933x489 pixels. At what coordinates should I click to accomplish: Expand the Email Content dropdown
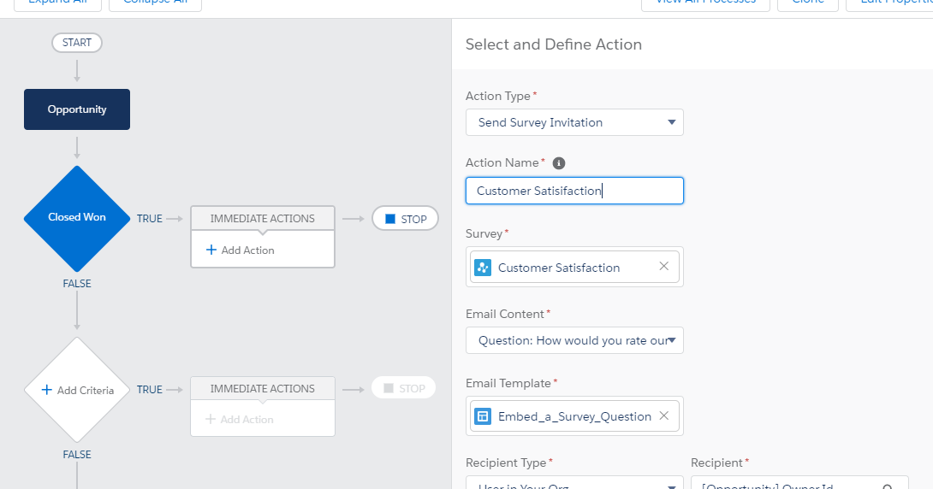pyautogui.click(x=574, y=340)
